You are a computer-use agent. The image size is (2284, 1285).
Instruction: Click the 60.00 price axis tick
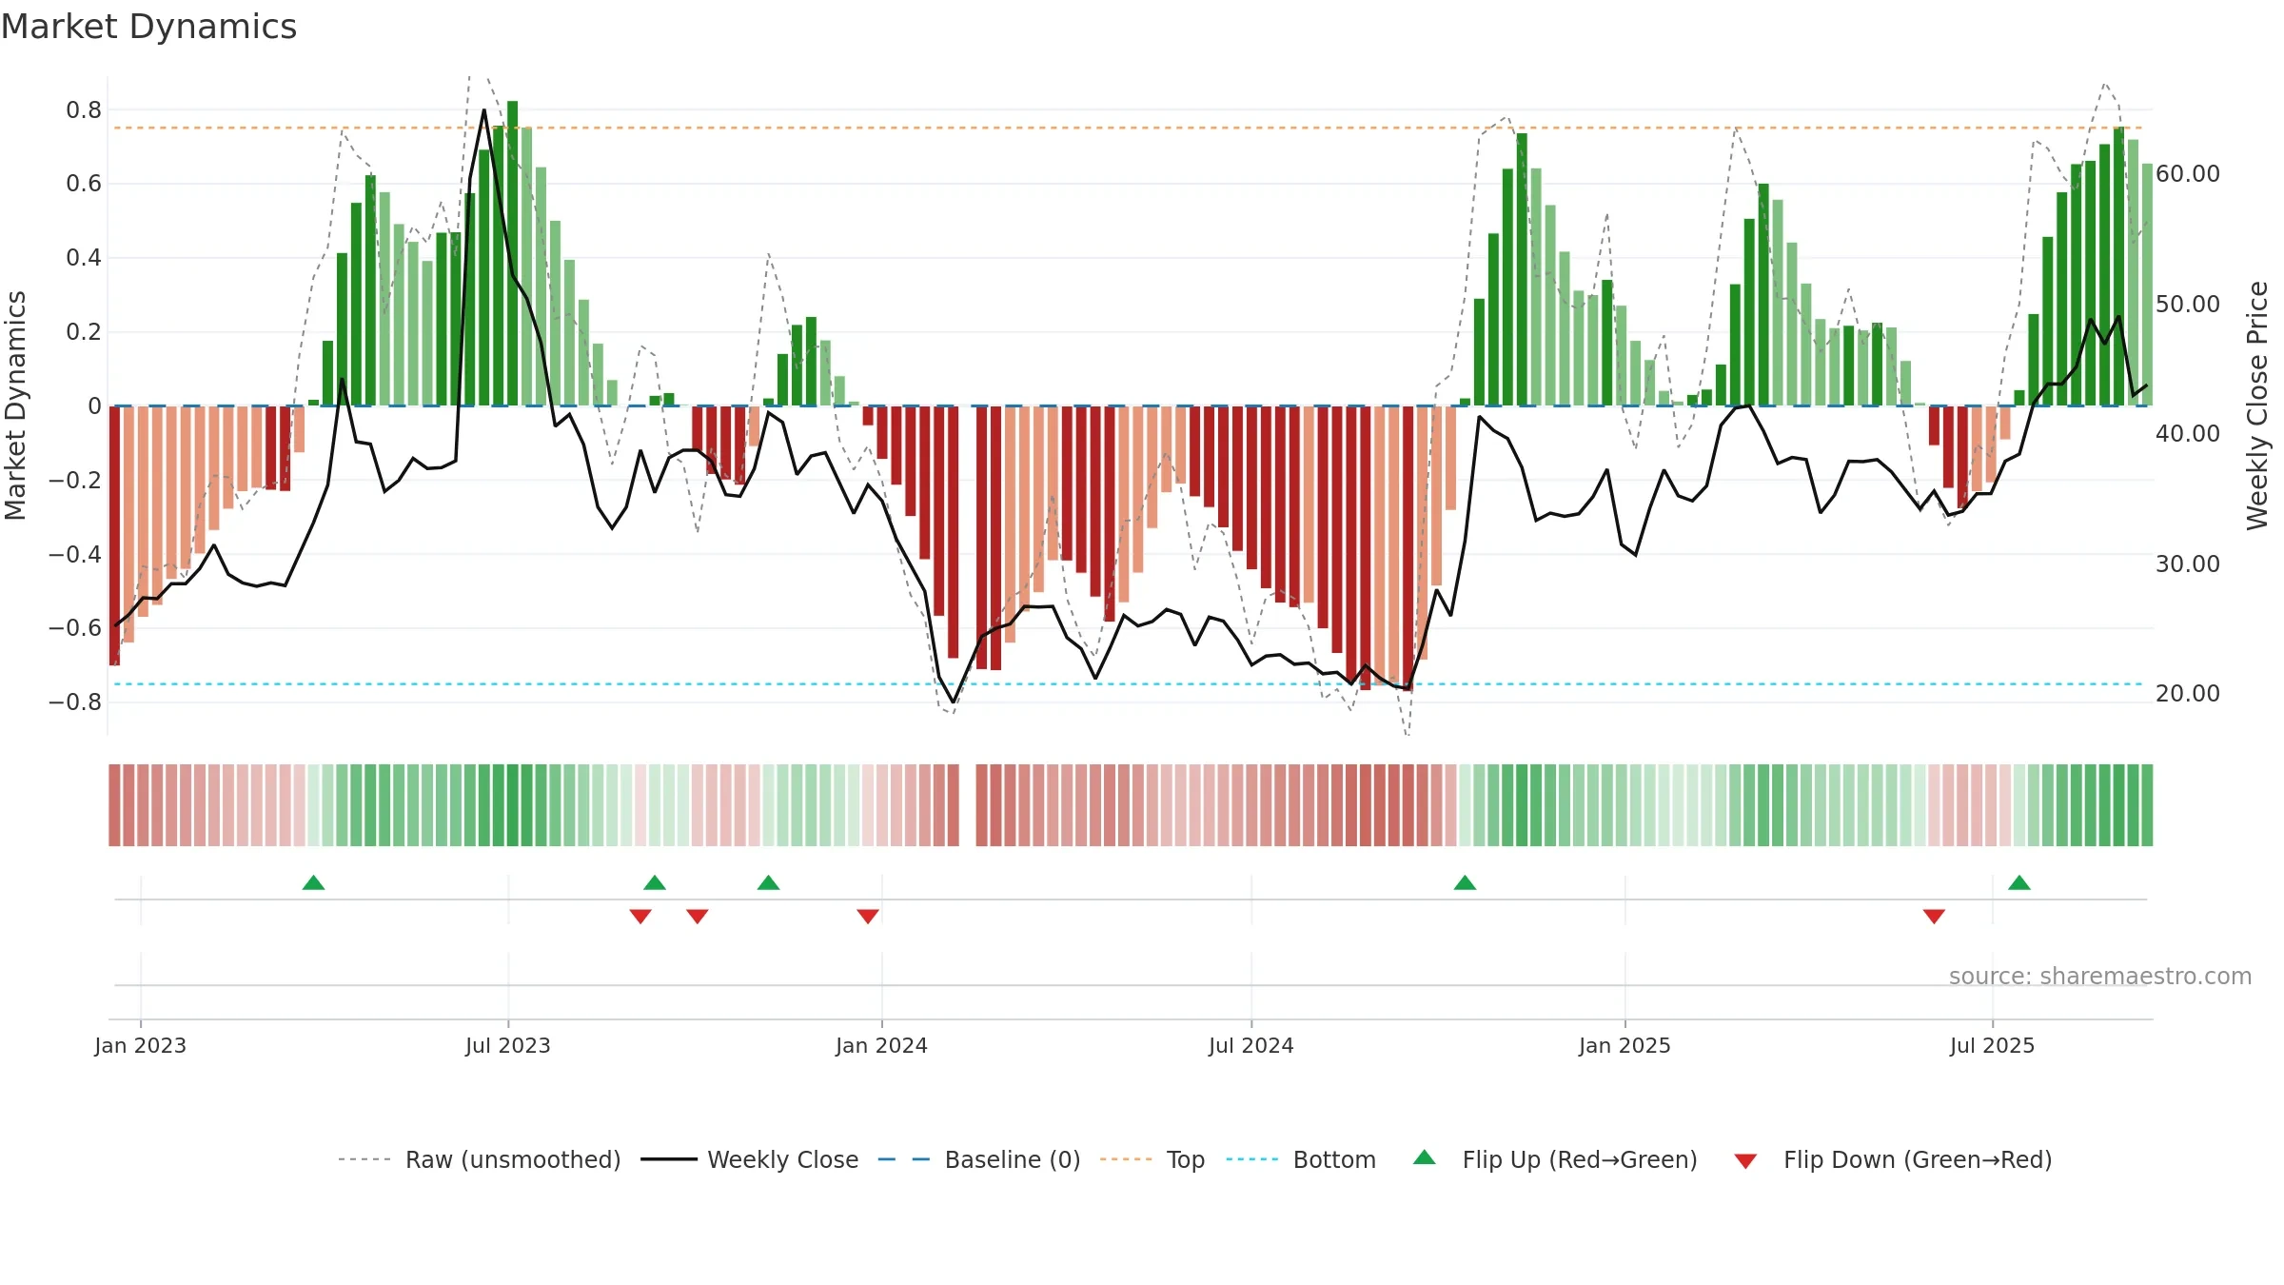2188,173
